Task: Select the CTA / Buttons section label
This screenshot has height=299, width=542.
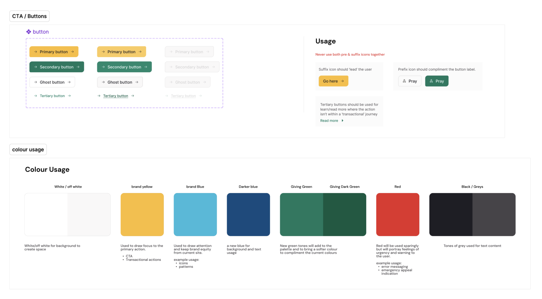Action: coord(29,16)
